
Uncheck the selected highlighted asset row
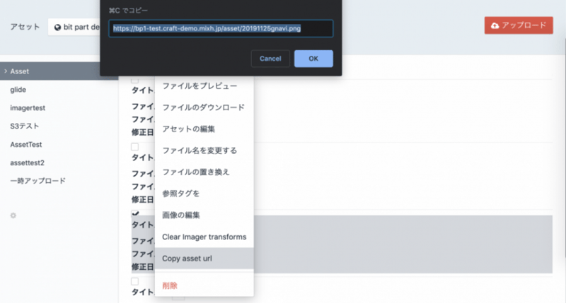coord(135,213)
